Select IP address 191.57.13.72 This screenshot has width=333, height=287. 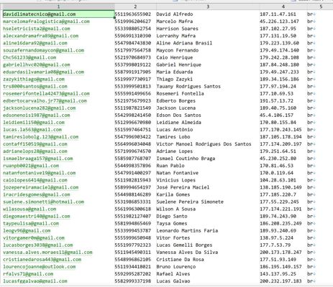[276, 100]
